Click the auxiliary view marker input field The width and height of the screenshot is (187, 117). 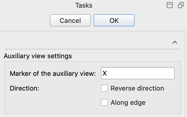(x=138, y=73)
